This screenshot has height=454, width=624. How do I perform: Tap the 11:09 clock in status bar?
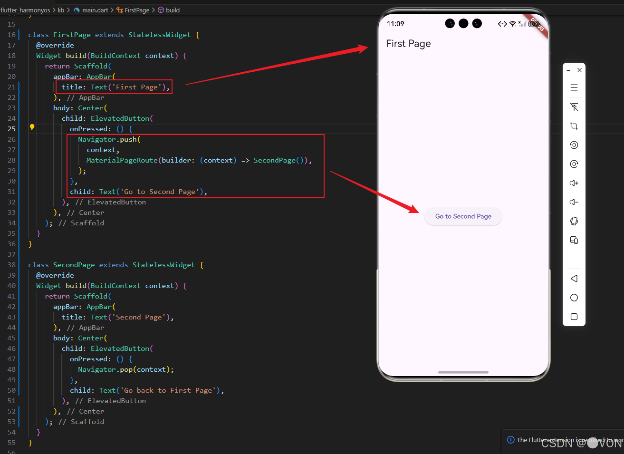tap(395, 24)
